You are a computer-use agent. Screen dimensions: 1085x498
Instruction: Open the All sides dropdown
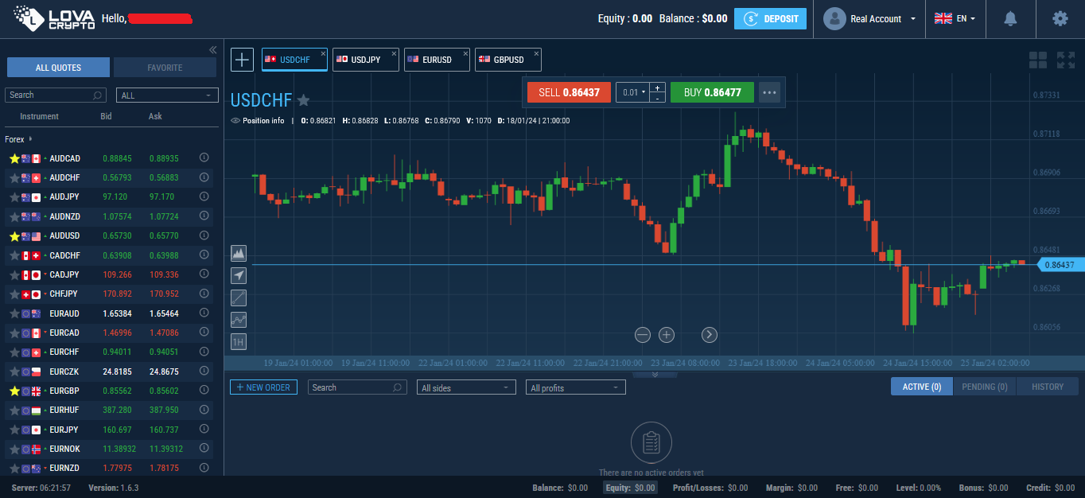(467, 387)
